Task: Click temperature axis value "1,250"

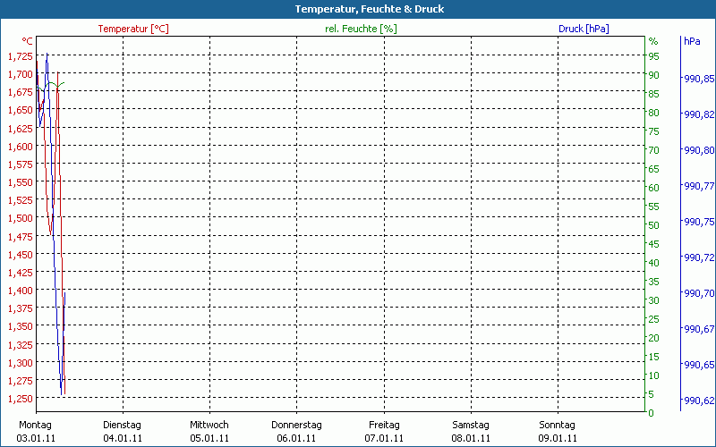Action: (21, 399)
